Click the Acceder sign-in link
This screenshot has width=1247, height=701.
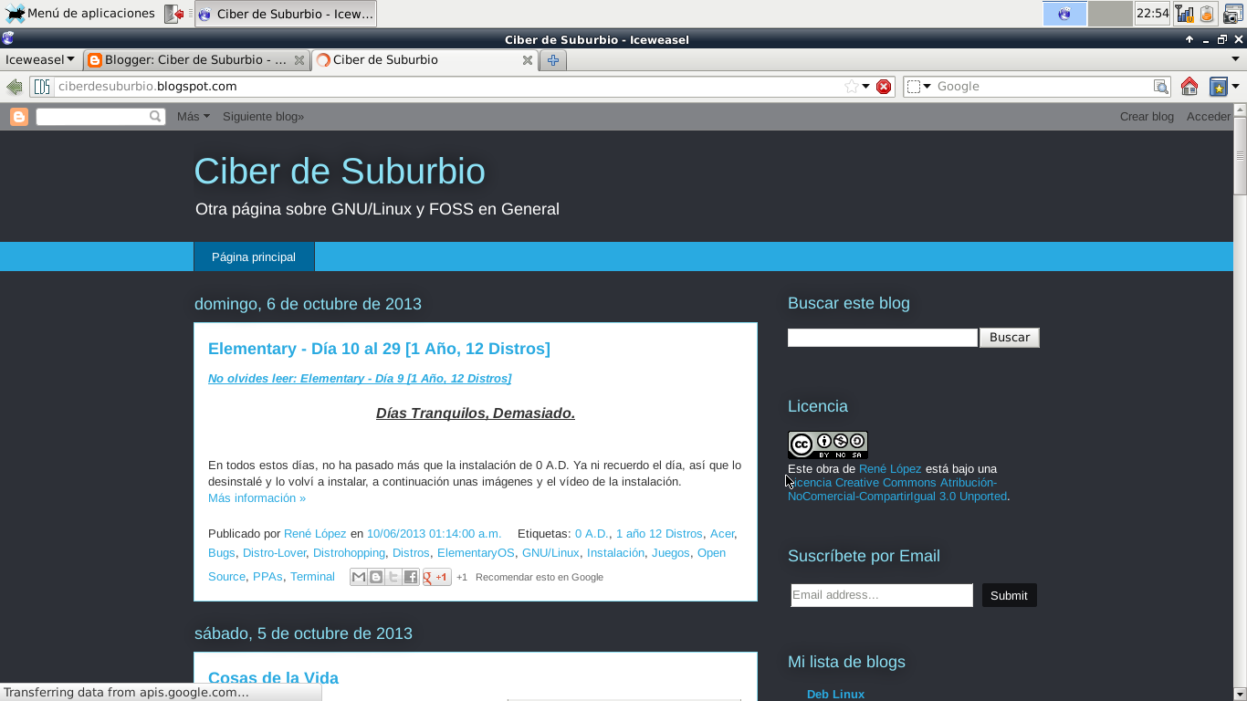(1209, 117)
